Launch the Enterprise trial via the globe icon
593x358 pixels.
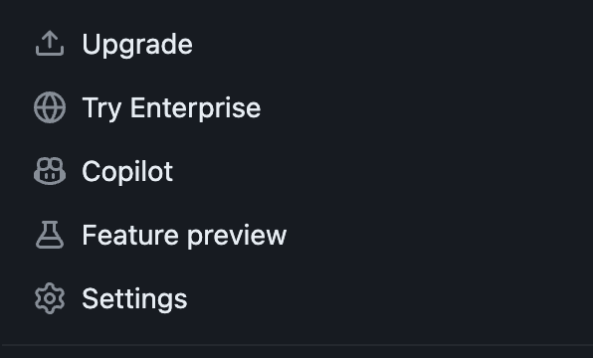50,107
